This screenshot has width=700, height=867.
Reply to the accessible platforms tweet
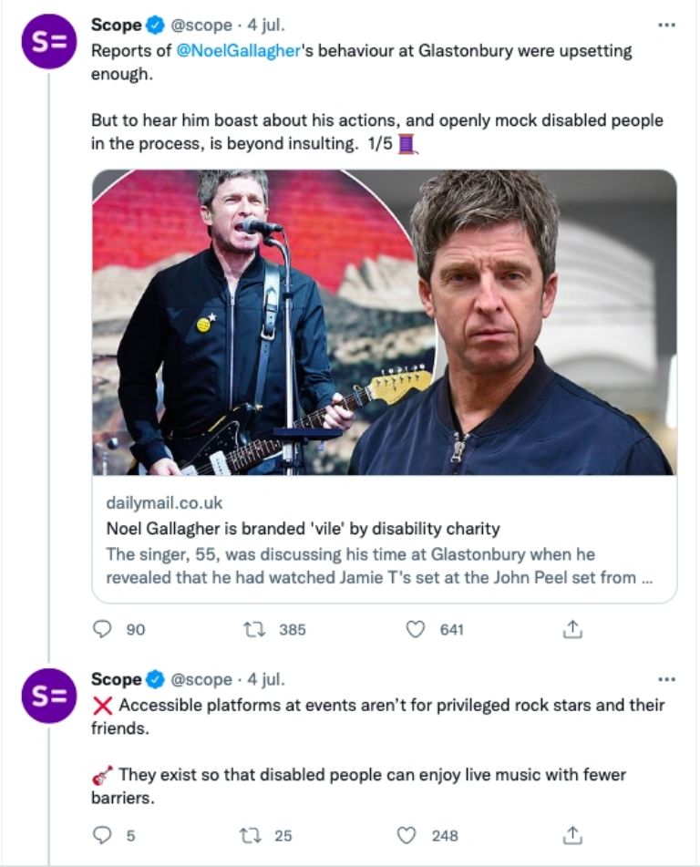click(103, 834)
